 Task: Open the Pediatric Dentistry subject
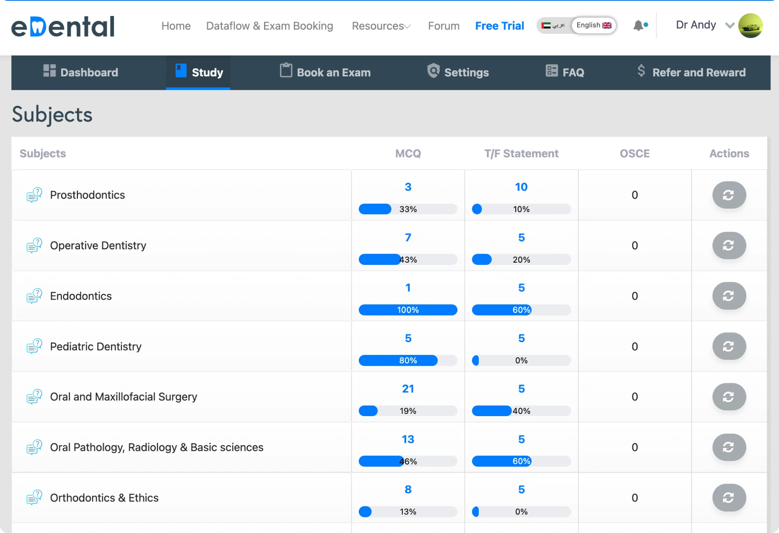96,346
